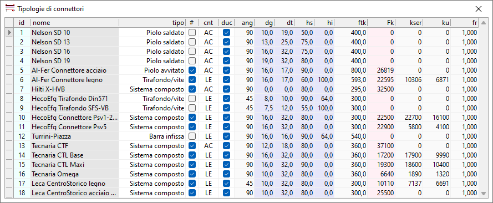The height and width of the screenshot is (203, 493).
Task: Click the scrollbar up arrow
Action: [x=483, y=23]
